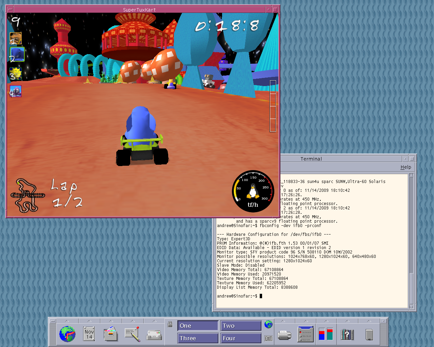This screenshot has width=434, height=347.
Task: Switch to workspace One
Action: (x=198, y=326)
